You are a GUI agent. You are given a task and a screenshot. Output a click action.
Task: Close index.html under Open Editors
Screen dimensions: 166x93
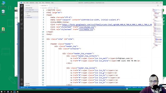[x=26, y=10]
